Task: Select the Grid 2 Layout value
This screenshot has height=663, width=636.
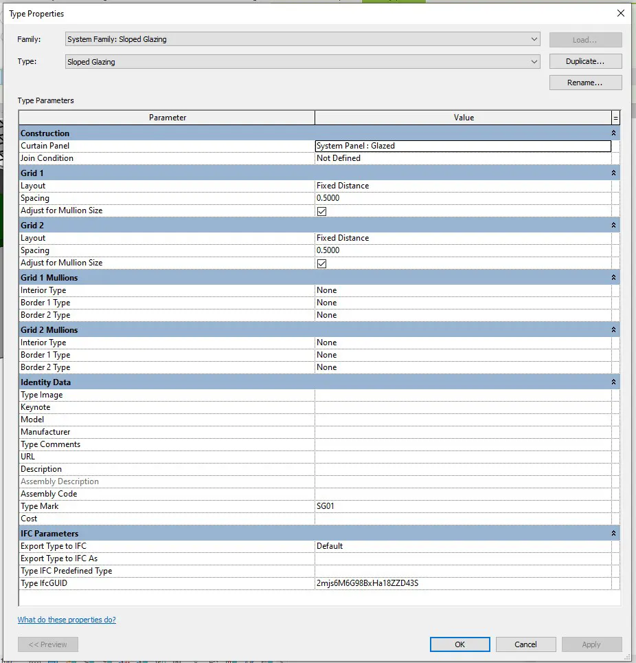Action: pyautogui.click(x=464, y=238)
